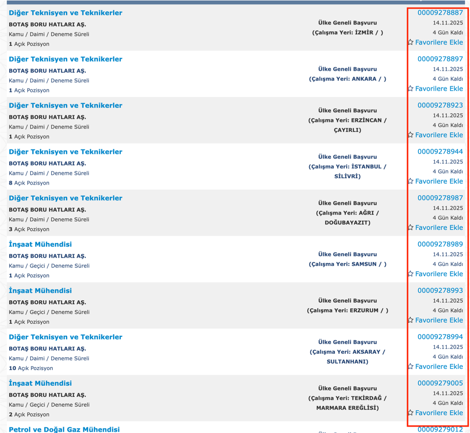Star the Ankara technician job listing

pos(411,89)
